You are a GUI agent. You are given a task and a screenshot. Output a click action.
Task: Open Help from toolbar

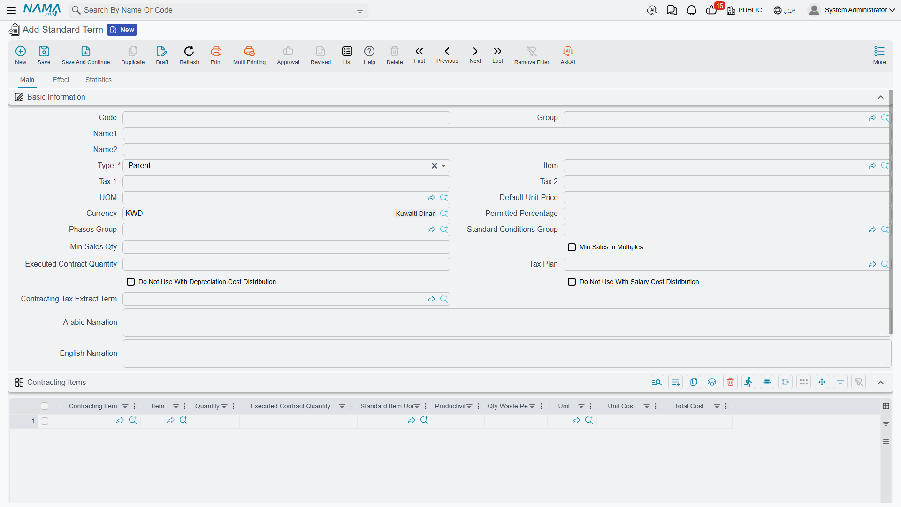coord(369,55)
